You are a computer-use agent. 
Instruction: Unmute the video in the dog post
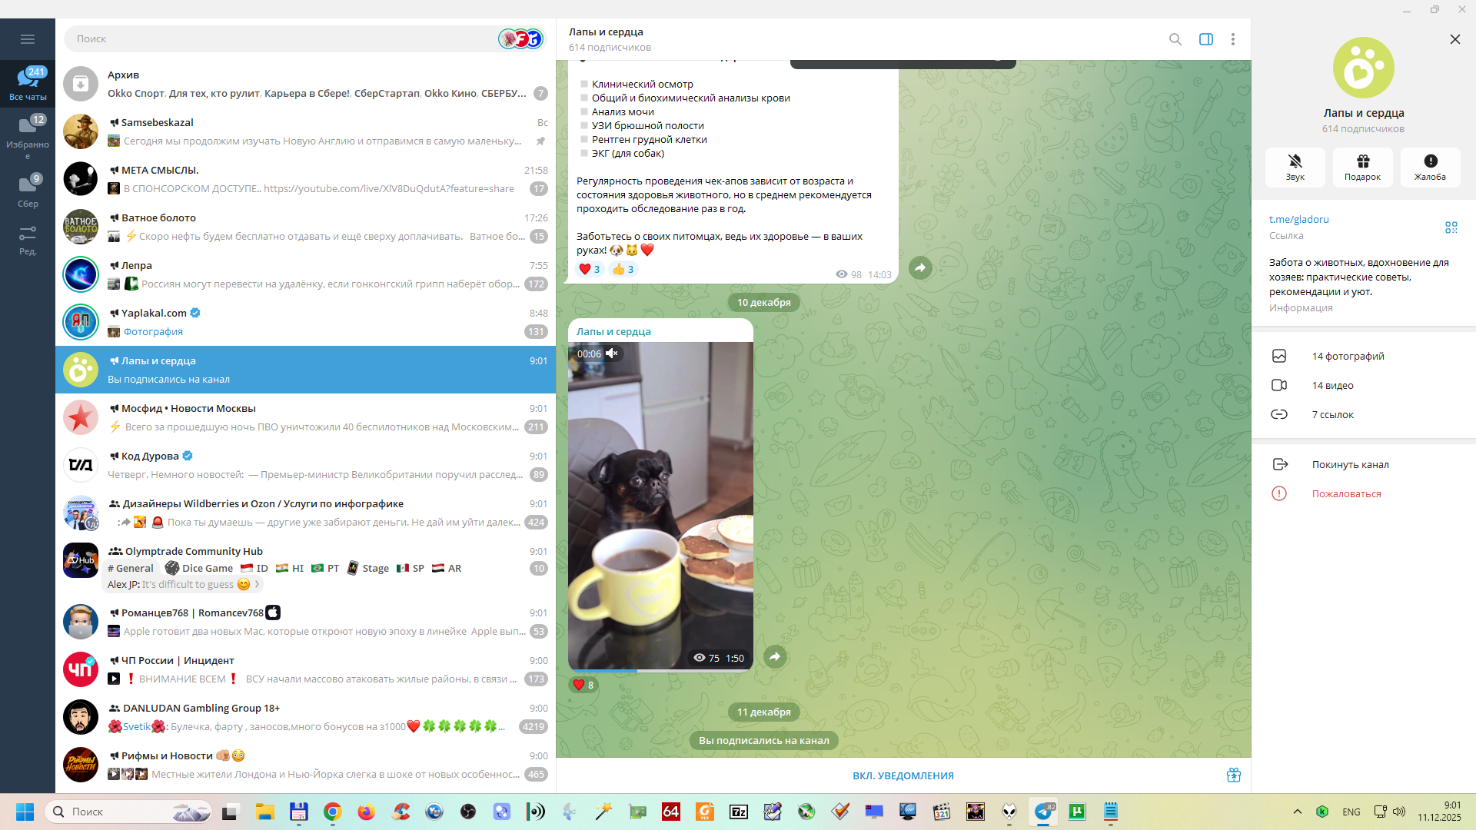[x=612, y=354]
